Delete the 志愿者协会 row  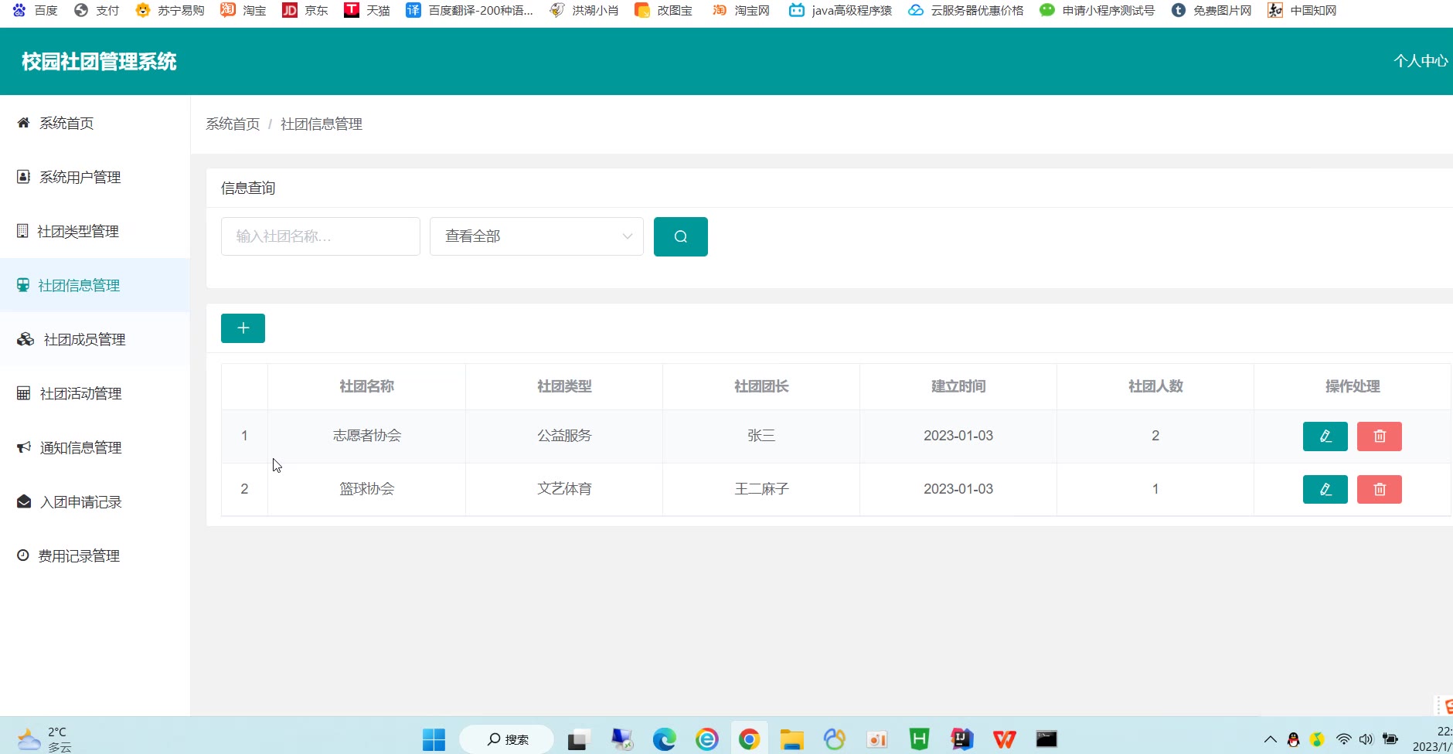(x=1379, y=436)
